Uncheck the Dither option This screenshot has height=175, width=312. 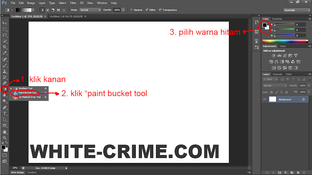click(147, 10)
